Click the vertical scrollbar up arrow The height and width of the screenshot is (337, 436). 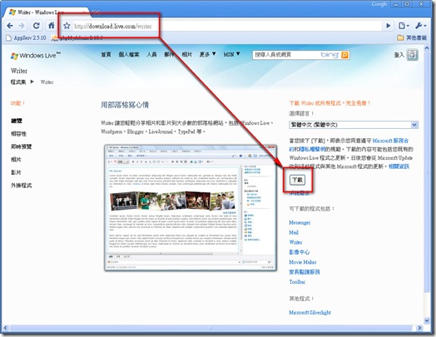427,48
